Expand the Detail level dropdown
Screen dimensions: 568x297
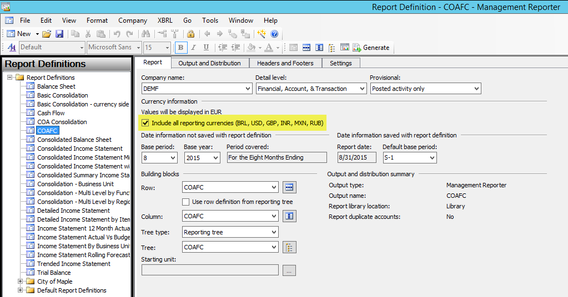[362, 89]
